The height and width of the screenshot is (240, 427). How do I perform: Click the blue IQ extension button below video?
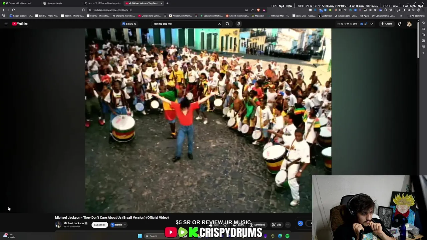300,224
